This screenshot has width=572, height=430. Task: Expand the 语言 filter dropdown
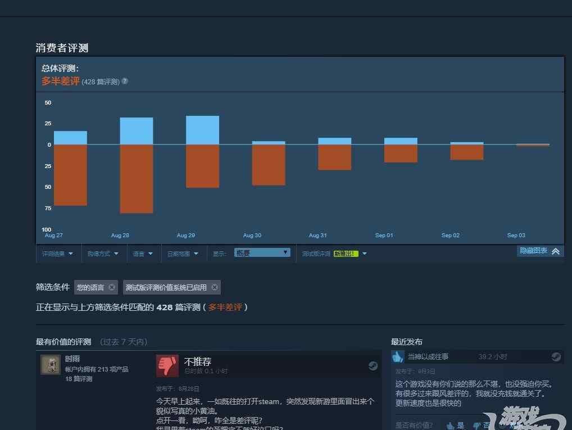[143, 254]
